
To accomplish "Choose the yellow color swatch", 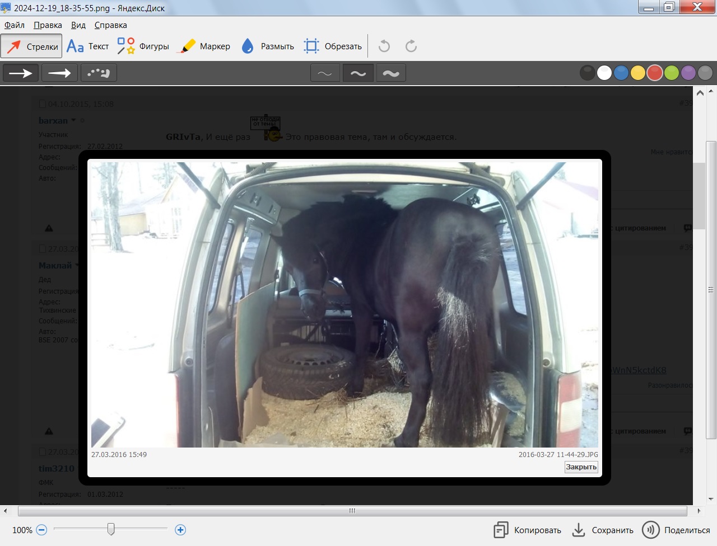I will 638,73.
